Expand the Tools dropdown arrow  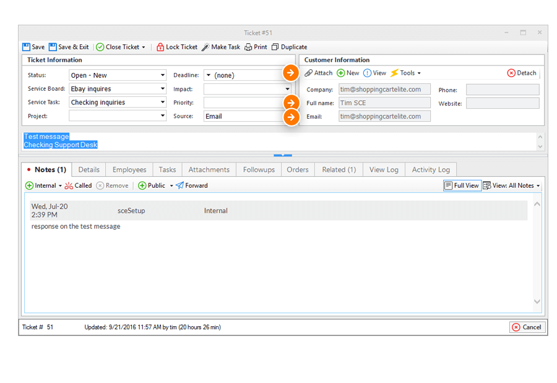[419, 73]
